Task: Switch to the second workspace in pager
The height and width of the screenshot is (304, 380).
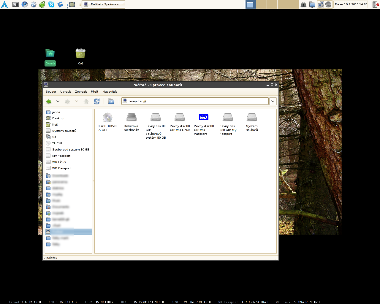Action: point(261,4)
